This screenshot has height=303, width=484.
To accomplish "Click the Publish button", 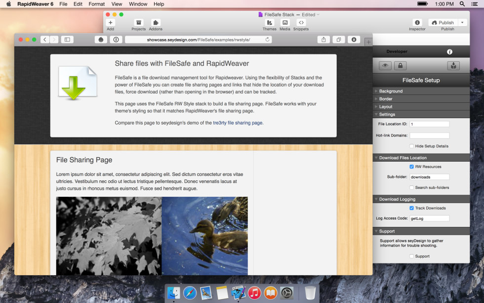I will 443,23.
